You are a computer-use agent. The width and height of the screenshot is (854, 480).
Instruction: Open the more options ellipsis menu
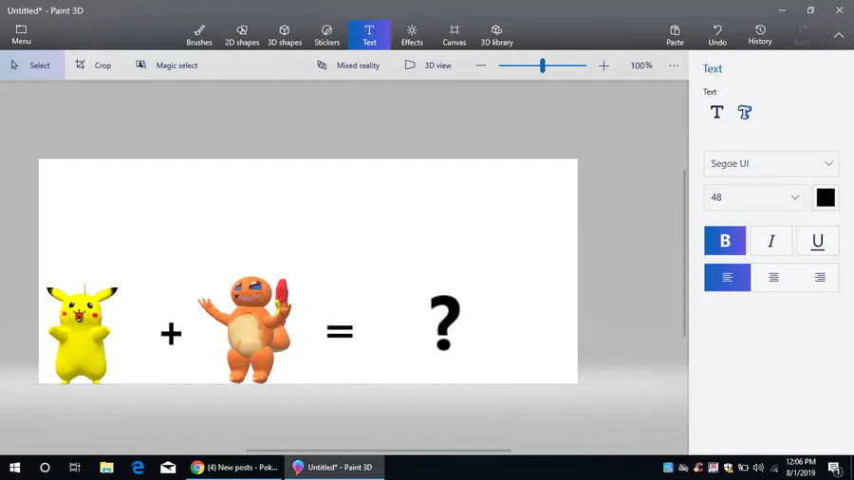pyautogui.click(x=674, y=65)
